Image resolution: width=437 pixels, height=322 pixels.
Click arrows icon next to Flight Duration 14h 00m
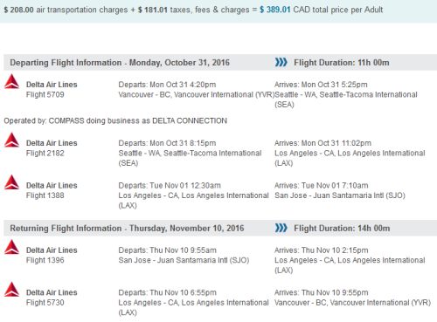coord(281,228)
